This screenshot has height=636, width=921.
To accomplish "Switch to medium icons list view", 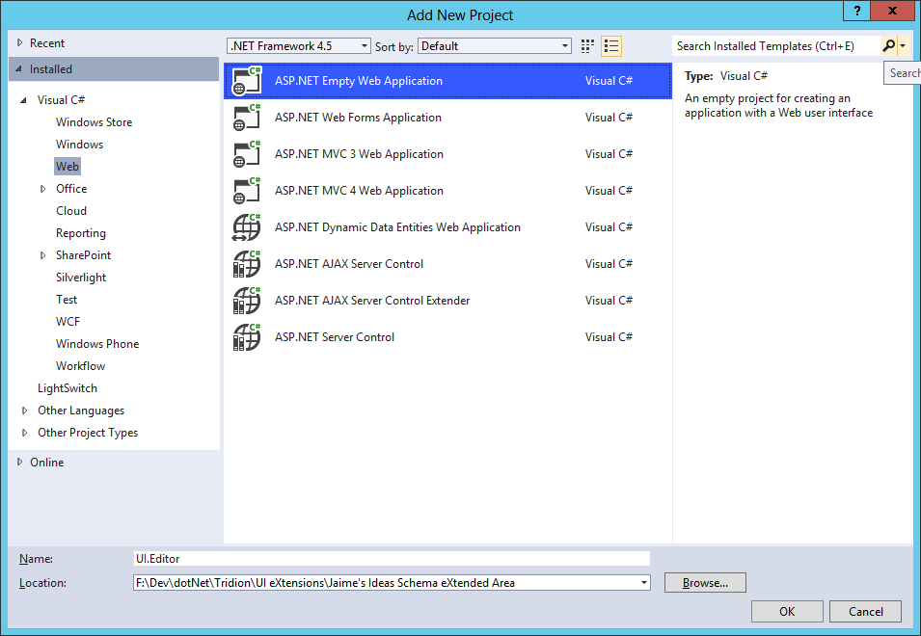I will click(611, 46).
